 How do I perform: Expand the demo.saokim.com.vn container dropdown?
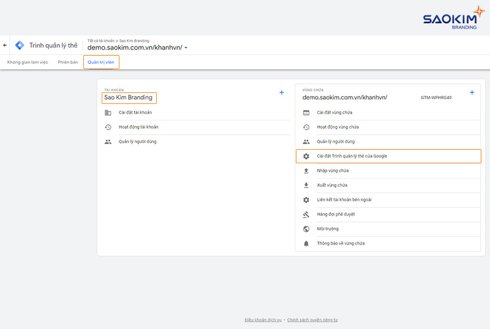[186, 48]
